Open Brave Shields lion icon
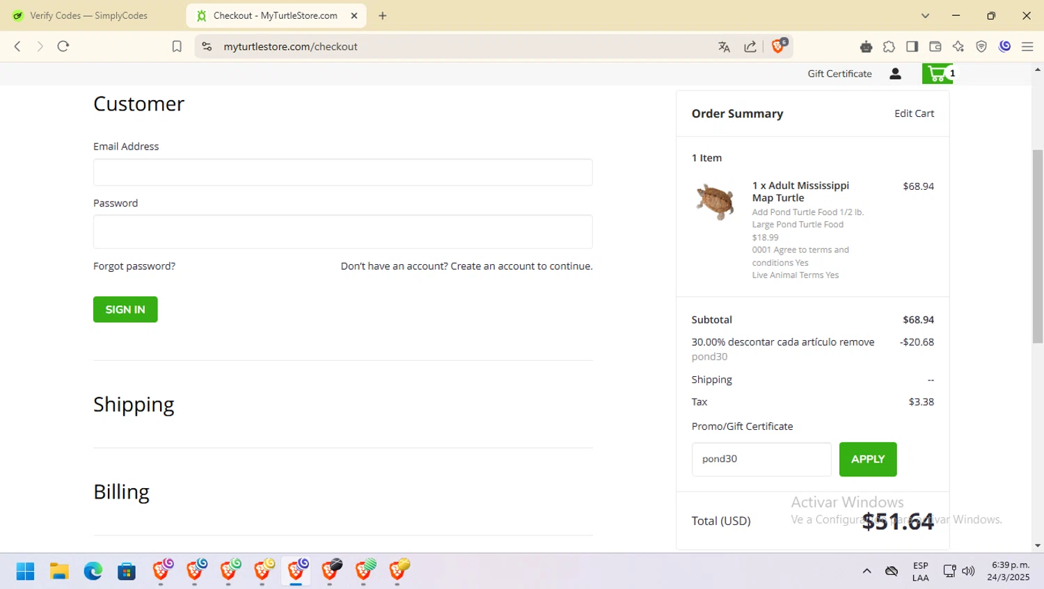The width and height of the screenshot is (1044, 589). [x=779, y=46]
